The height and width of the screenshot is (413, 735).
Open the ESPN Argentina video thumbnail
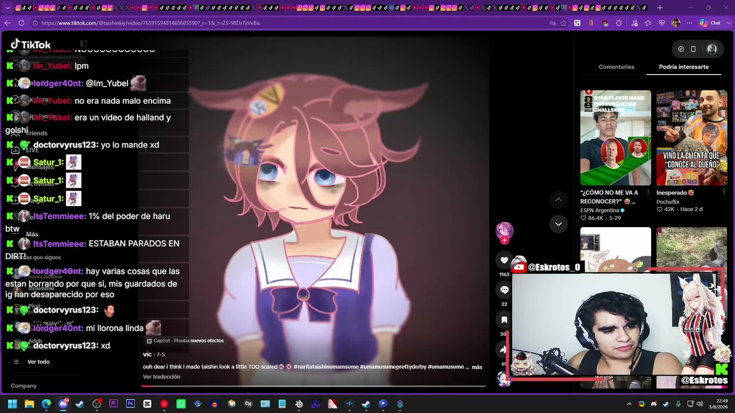(616, 138)
